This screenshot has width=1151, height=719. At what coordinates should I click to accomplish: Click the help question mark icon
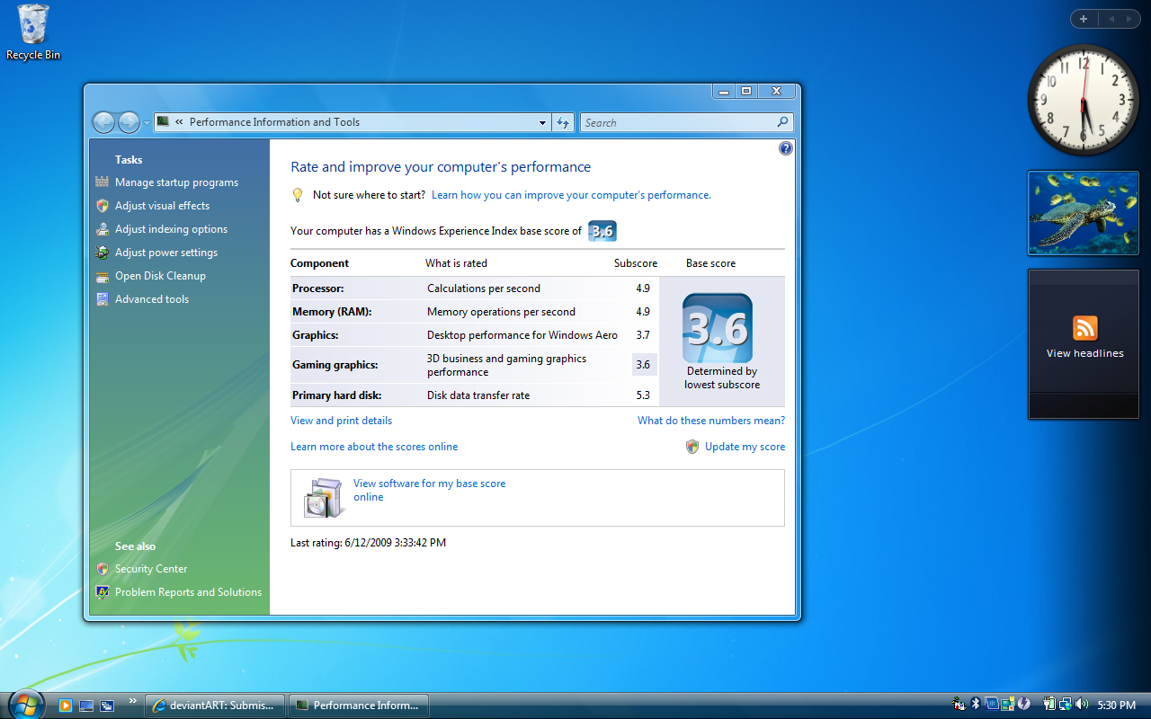[785, 148]
